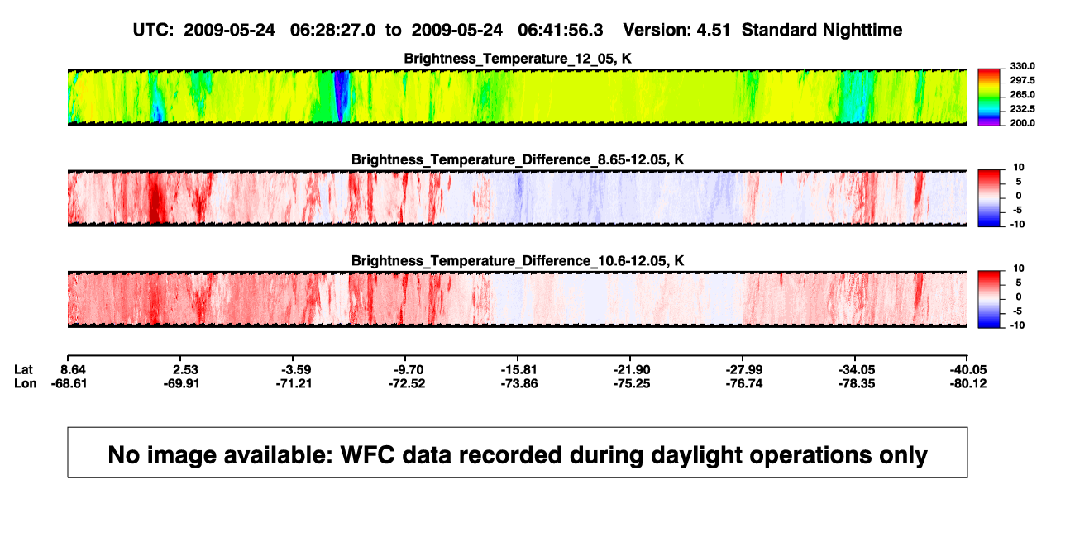Click the 'No image available' WFC notice box

(518, 453)
